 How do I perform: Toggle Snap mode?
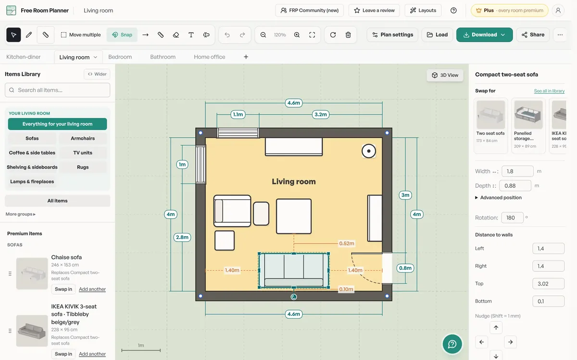click(x=122, y=35)
